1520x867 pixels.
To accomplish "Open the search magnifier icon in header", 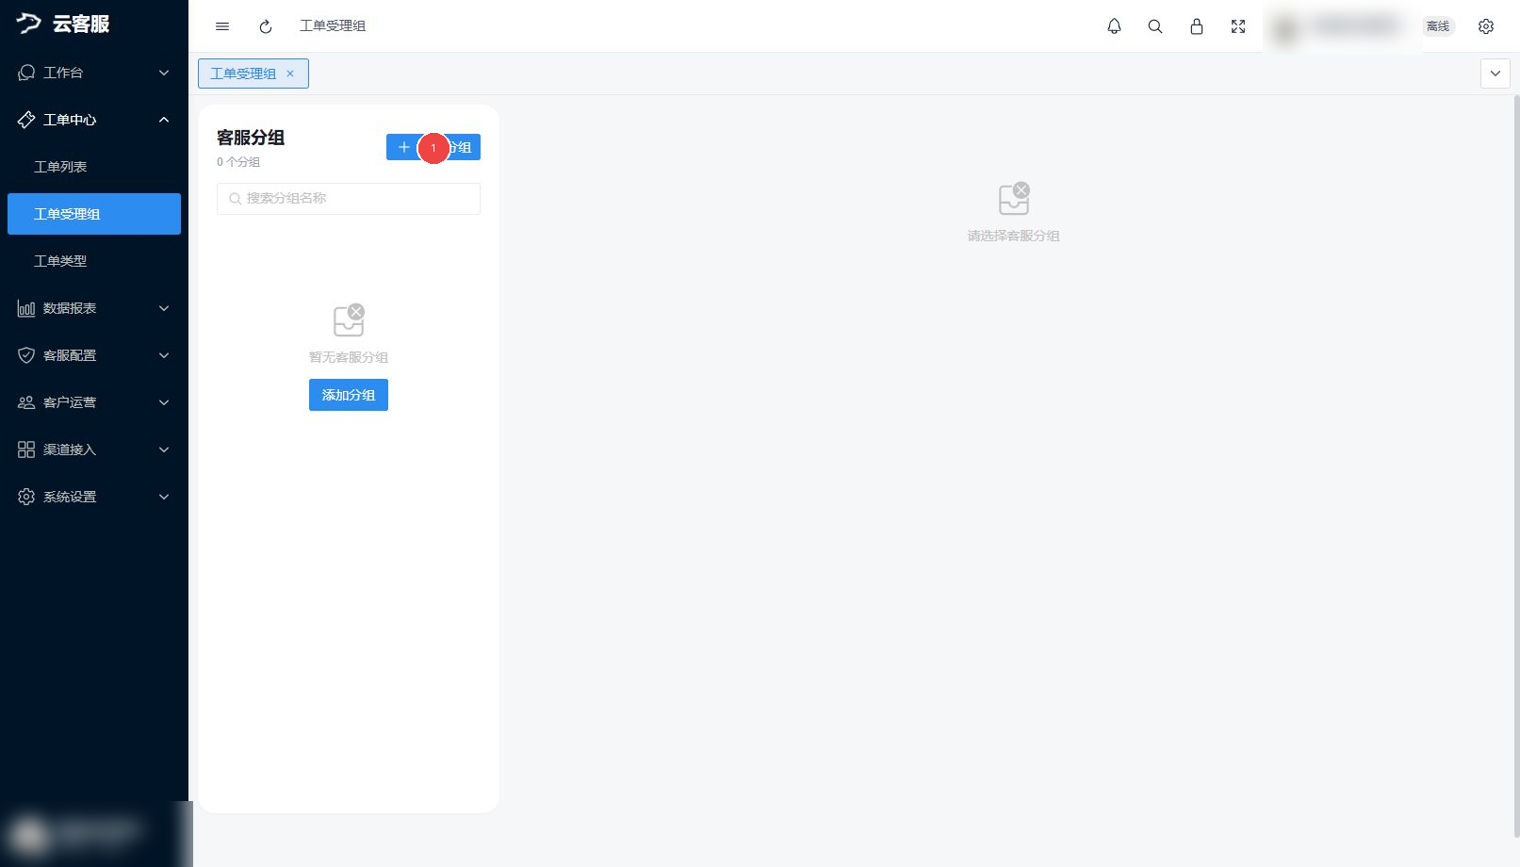I will click(1155, 26).
